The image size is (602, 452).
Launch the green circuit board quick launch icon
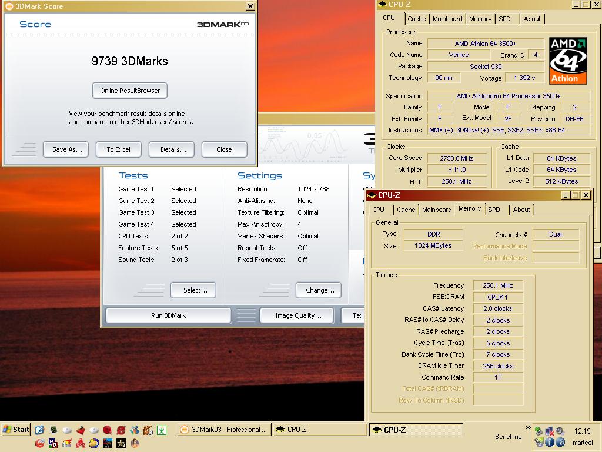53,430
